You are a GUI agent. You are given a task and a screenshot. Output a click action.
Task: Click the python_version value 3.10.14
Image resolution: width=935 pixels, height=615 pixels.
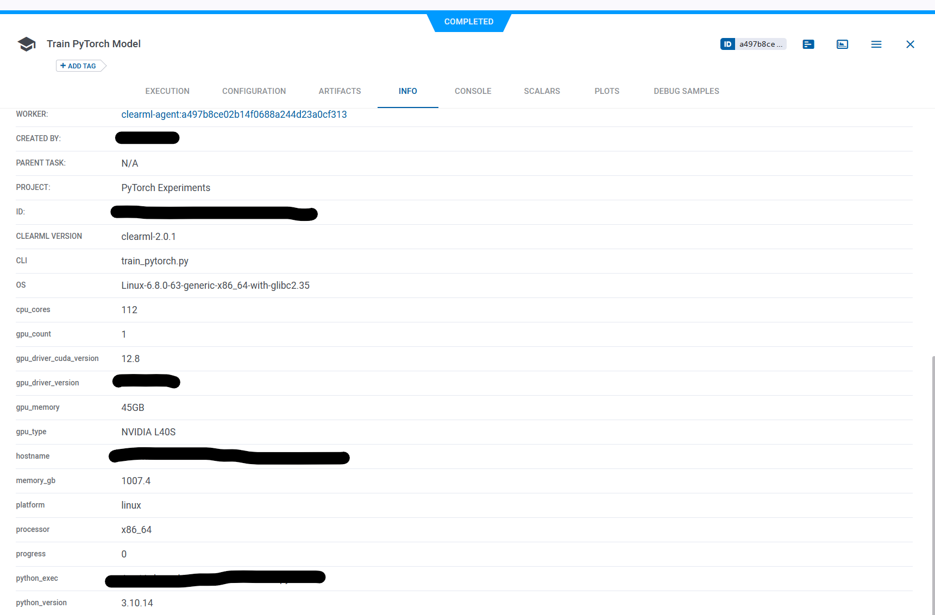(137, 603)
